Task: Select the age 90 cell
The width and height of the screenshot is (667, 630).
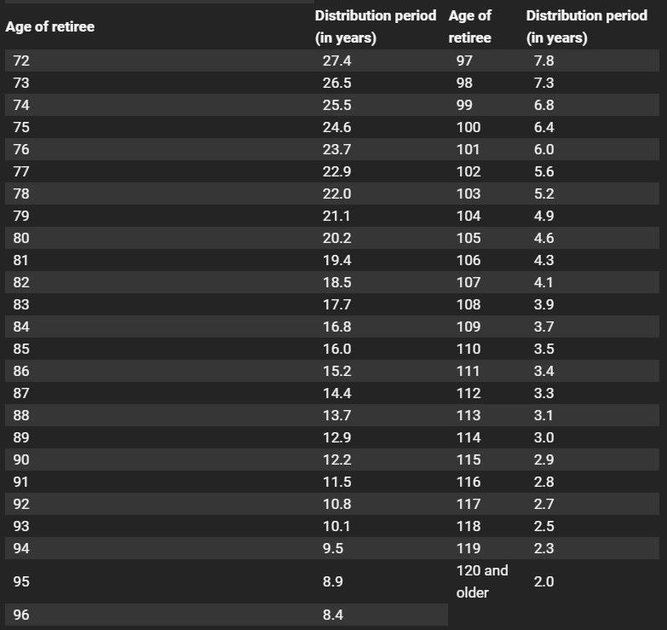Action: [21, 460]
